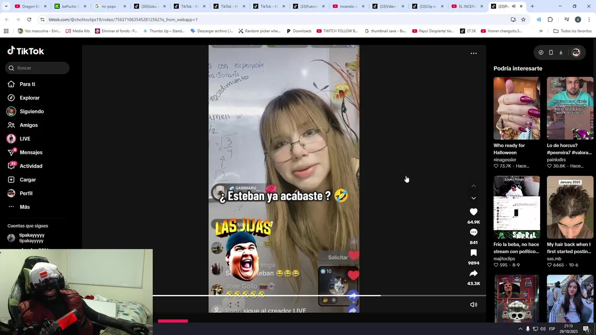596x335 pixels.
Task: Open 'Voz masculina' bookmark
Action: (x=39, y=31)
